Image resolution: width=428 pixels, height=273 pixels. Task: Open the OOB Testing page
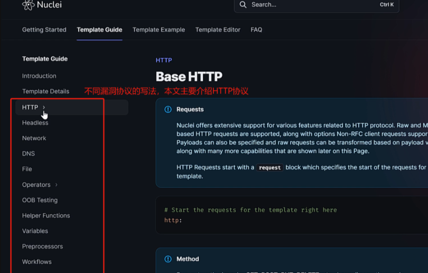[40, 200]
